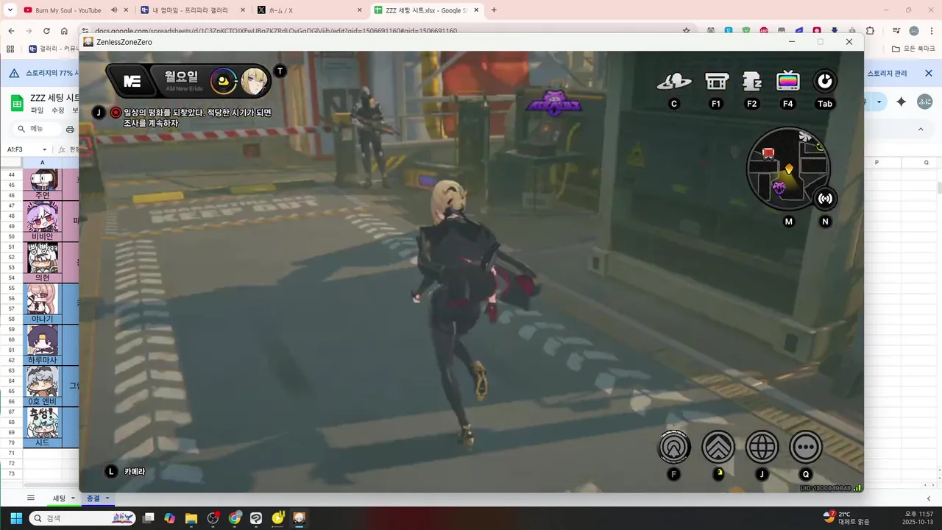Open the Chrome extensions puzzle icon
This screenshot has width=942, height=530.
tap(870, 31)
